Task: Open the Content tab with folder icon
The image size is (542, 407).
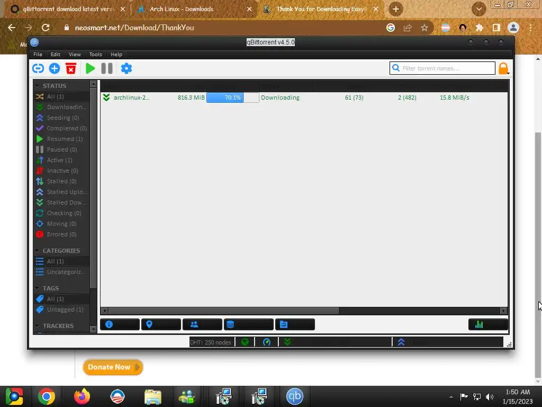Action: coord(295,324)
